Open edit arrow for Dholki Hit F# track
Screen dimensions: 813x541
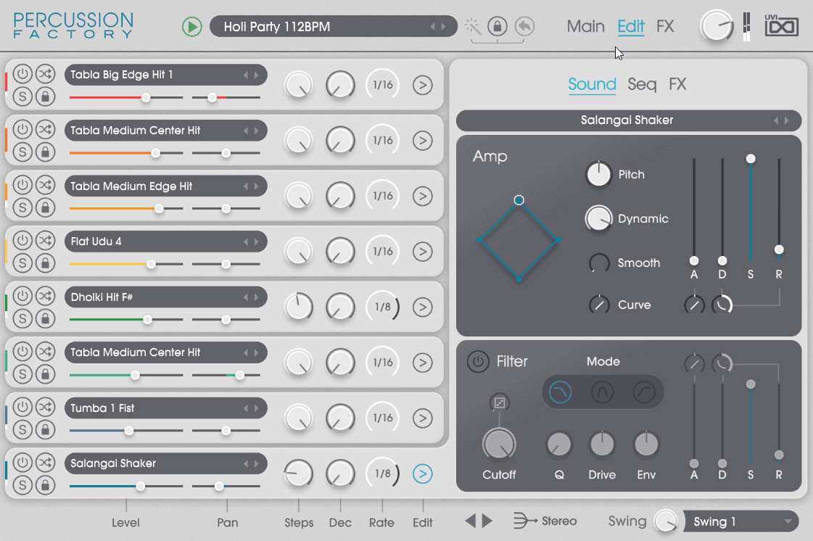click(x=422, y=307)
